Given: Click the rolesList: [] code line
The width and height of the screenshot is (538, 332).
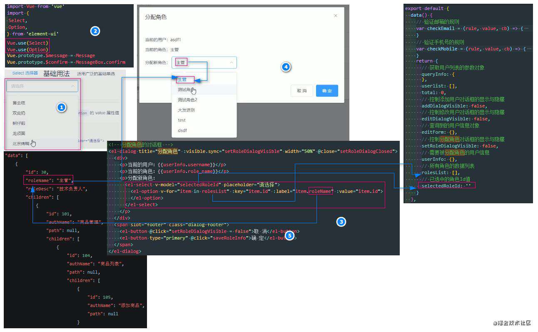Looking at the screenshot, I should pyautogui.click(x=441, y=172).
